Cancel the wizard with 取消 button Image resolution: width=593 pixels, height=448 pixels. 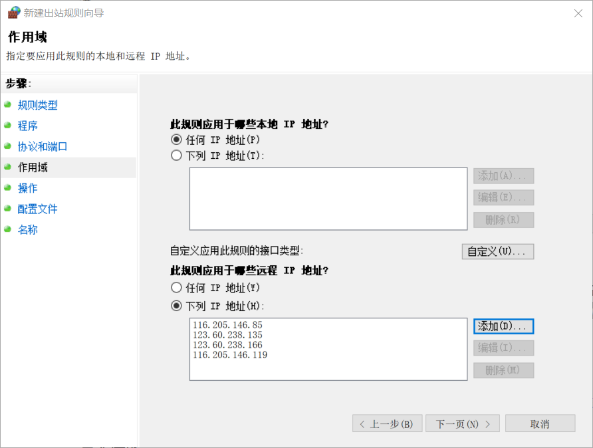point(540,423)
